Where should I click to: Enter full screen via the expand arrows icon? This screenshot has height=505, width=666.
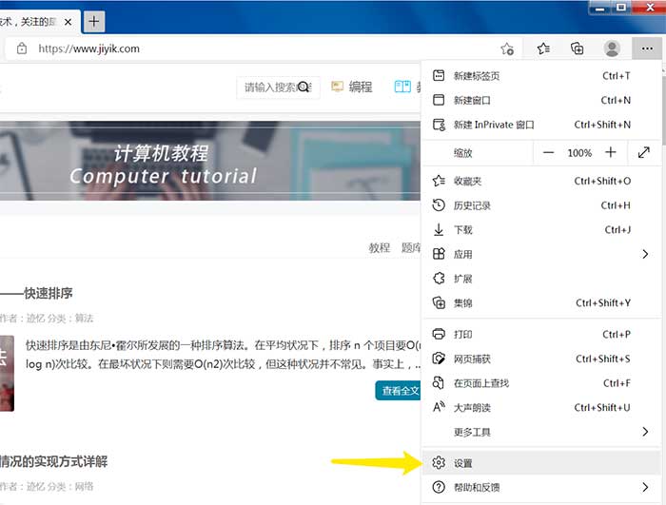pos(644,152)
